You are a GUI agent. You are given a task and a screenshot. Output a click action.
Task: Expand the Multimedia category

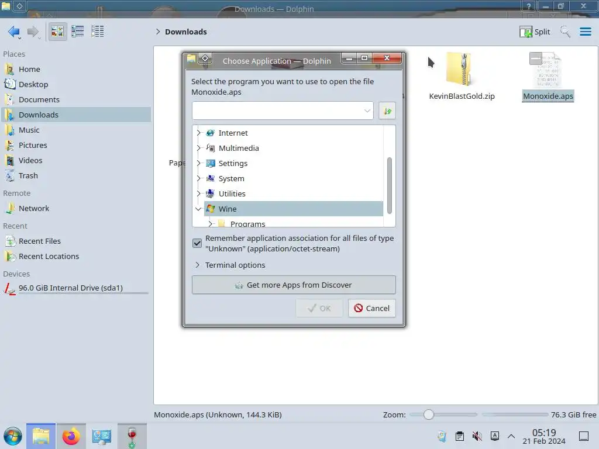click(198, 148)
